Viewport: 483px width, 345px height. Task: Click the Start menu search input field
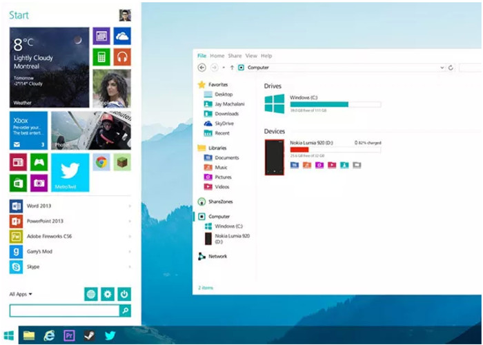pos(64,311)
